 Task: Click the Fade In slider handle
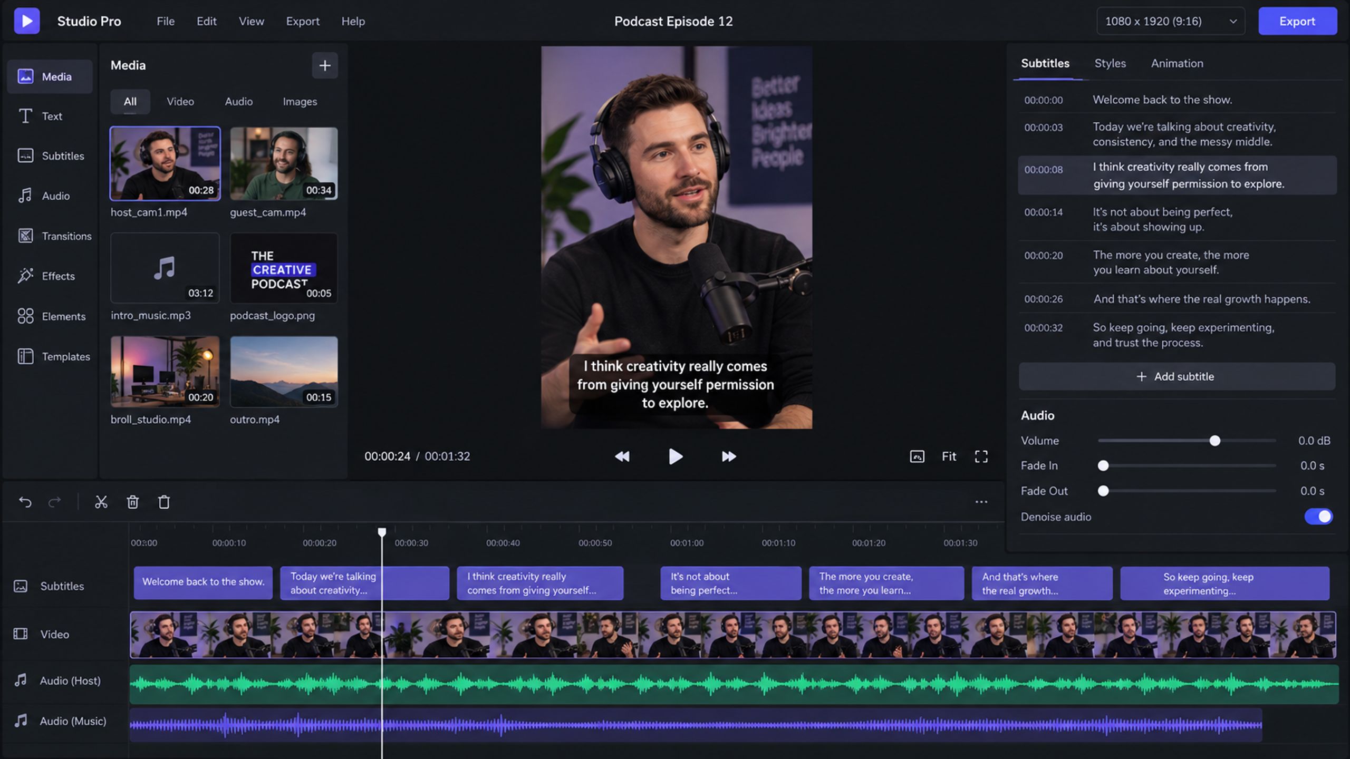point(1103,465)
